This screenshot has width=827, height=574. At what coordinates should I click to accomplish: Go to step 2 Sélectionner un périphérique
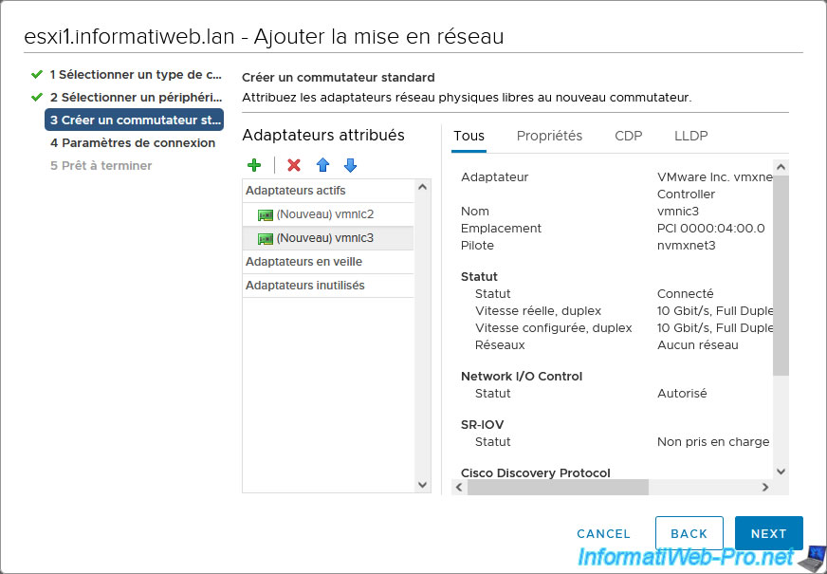pos(135,97)
